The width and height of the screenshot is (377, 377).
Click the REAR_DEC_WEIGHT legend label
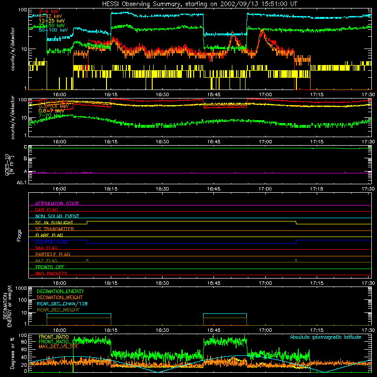58,310
